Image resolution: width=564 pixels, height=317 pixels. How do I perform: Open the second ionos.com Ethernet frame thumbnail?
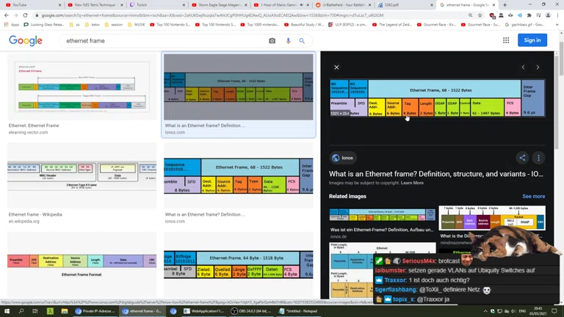click(239, 176)
